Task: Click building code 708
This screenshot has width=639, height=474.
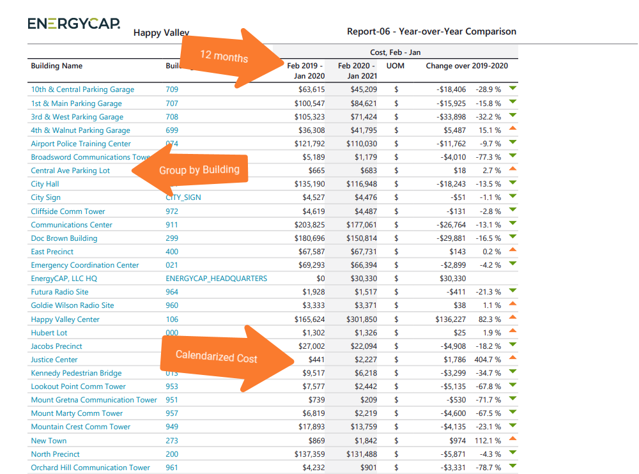Action: [172, 116]
